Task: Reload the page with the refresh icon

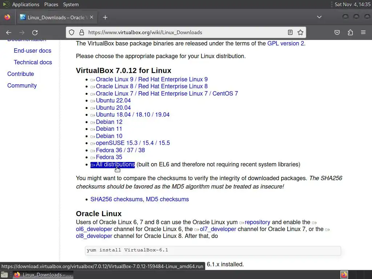Action: click(x=35, y=32)
